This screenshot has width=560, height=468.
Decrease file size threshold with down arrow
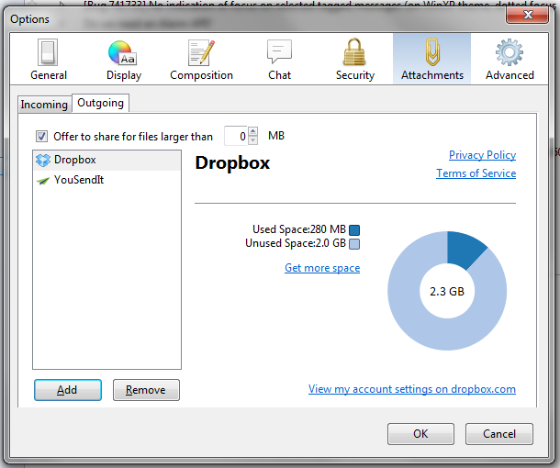(x=253, y=140)
